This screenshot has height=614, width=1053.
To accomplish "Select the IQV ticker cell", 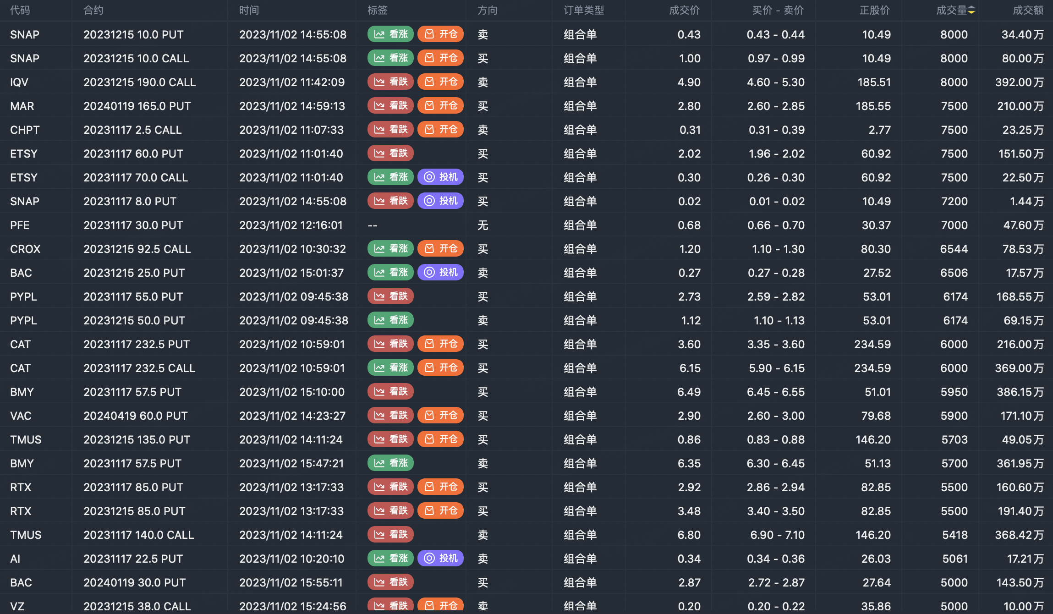I will click(x=19, y=82).
